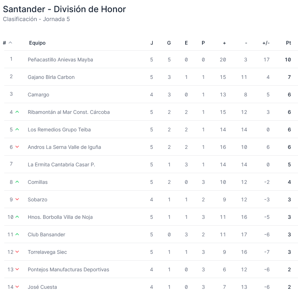This screenshot has width=298, height=297.
Task: Click green up arrow for Ribamontán al Mar
Action: click(x=17, y=112)
